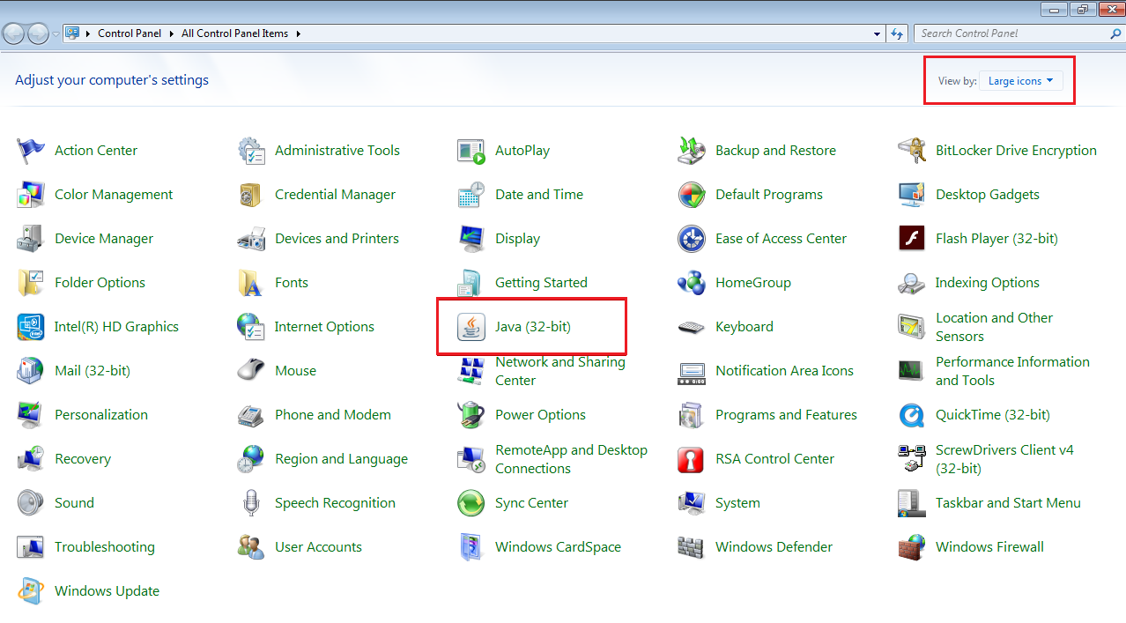The height and width of the screenshot is (623, 1126).
Task: Open the Personalization link
Action: point(101,415)
